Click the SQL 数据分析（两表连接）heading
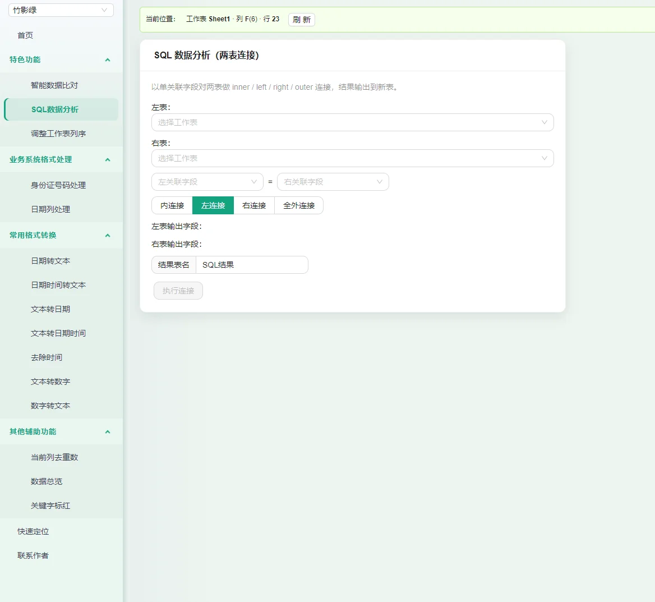Viewport: 655px width, 602px height. (206, 55)
